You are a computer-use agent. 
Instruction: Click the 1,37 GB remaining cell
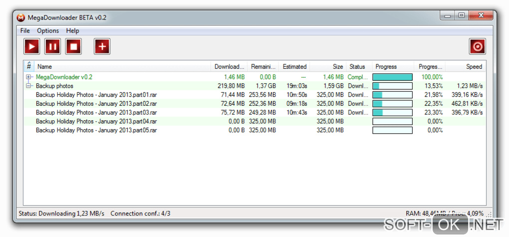265,86
